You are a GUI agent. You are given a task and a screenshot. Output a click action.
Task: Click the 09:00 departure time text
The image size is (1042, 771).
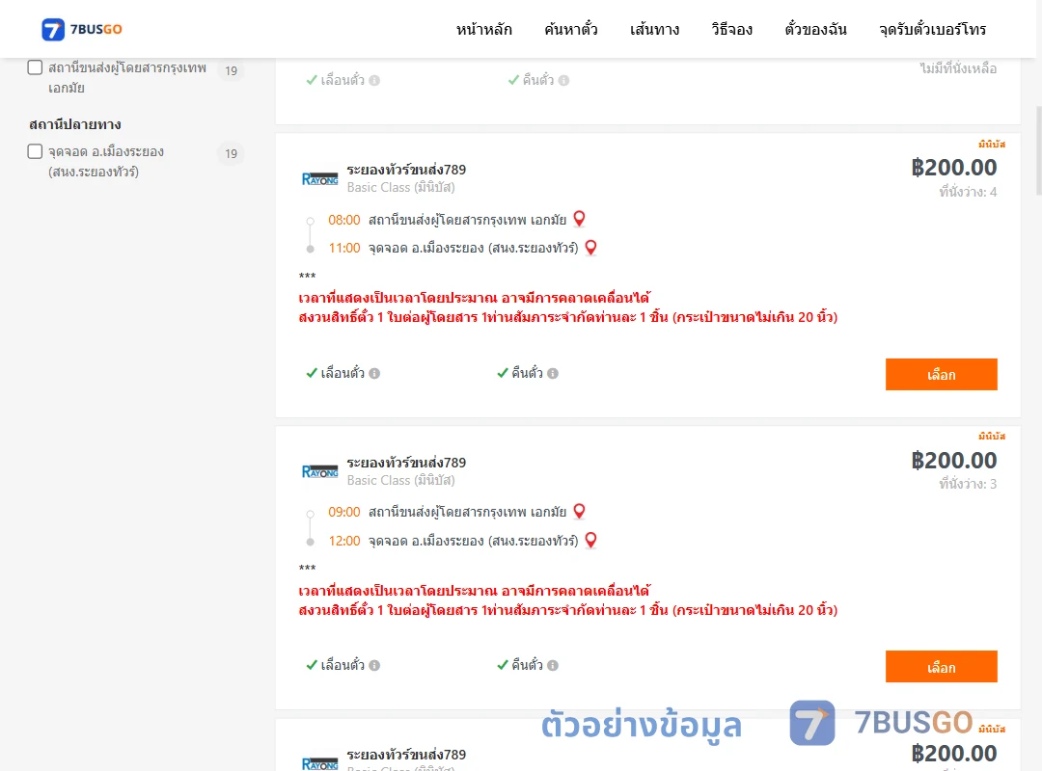point(344,512)
